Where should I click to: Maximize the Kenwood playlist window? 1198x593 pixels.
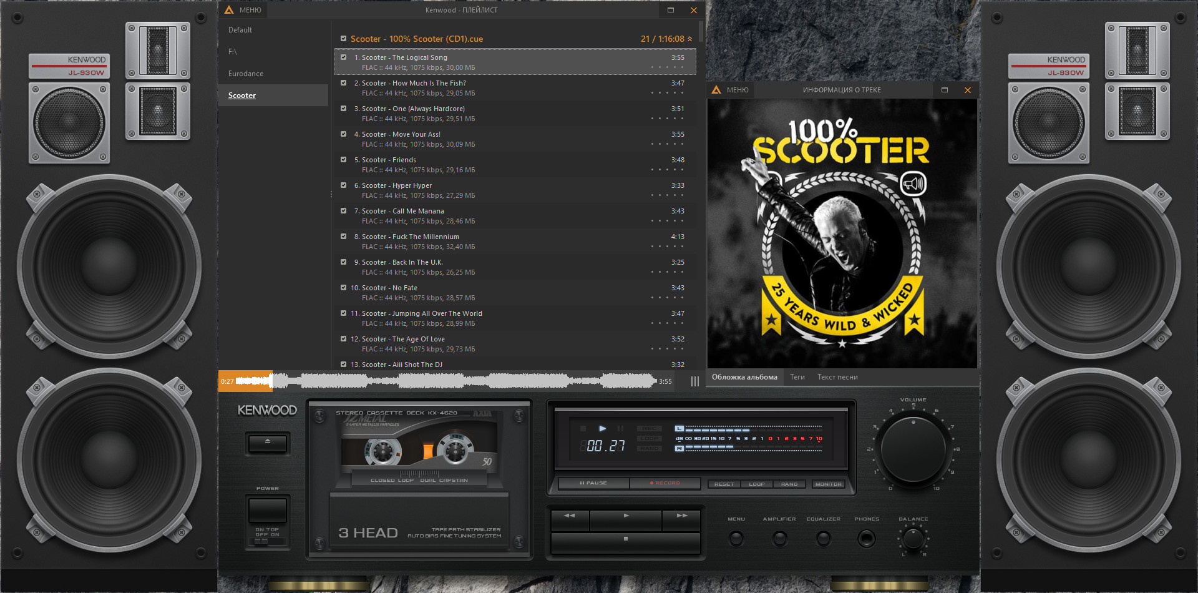click(x=671, y=10)
